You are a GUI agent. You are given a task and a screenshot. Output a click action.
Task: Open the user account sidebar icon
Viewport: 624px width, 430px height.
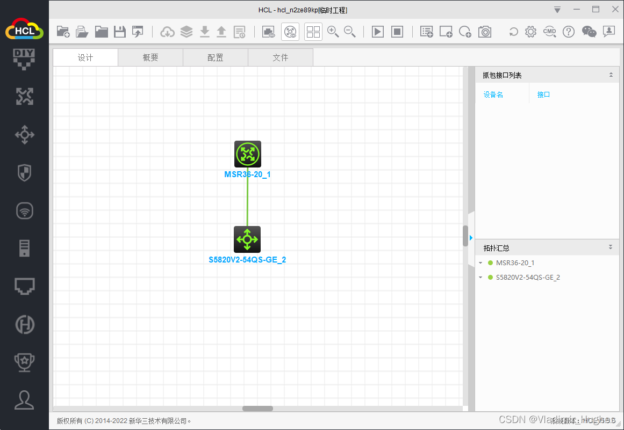tap(24, 400)
